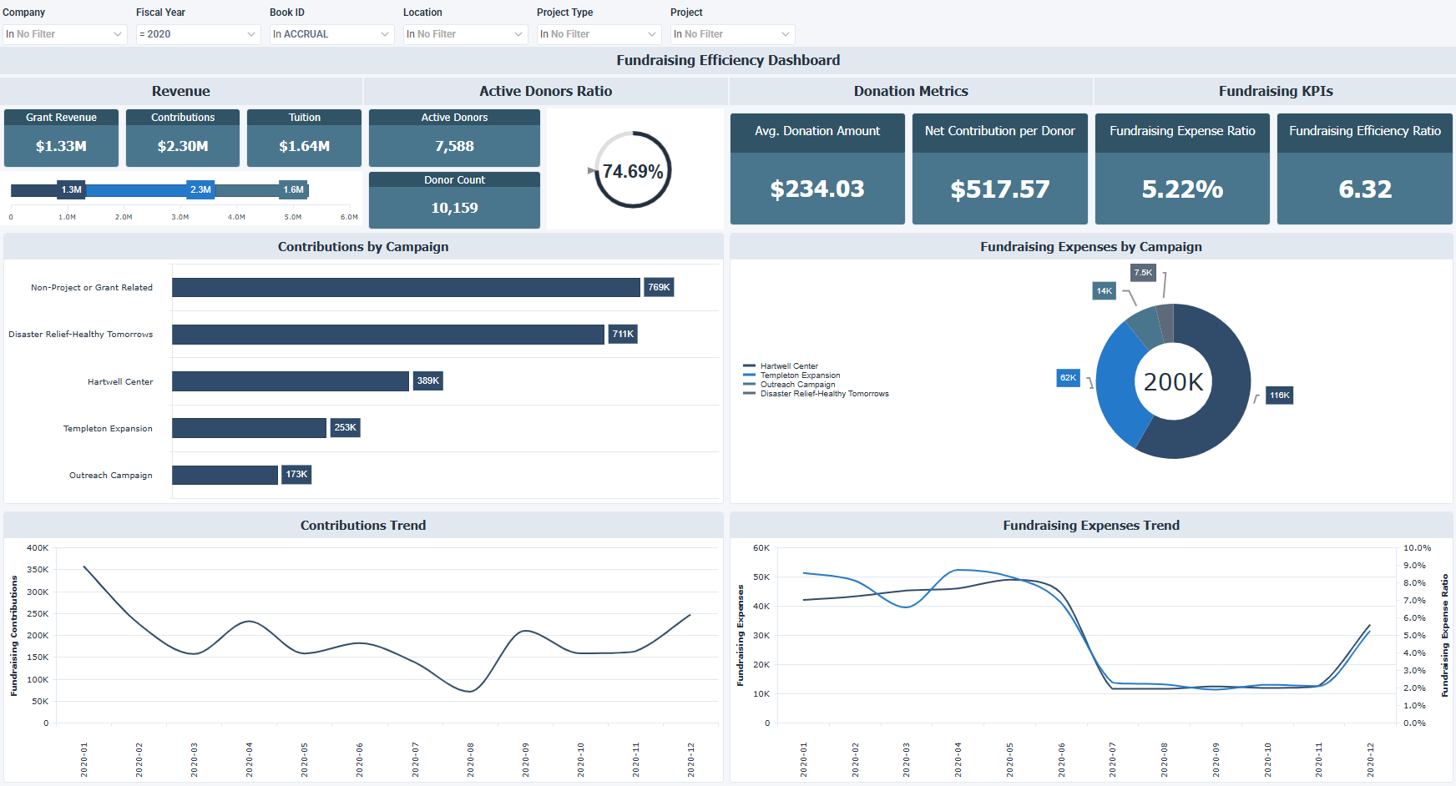
Task: Click the 2020-12 label on Contributions Trend
Action: pyautogui.click(x=691, y=760)
